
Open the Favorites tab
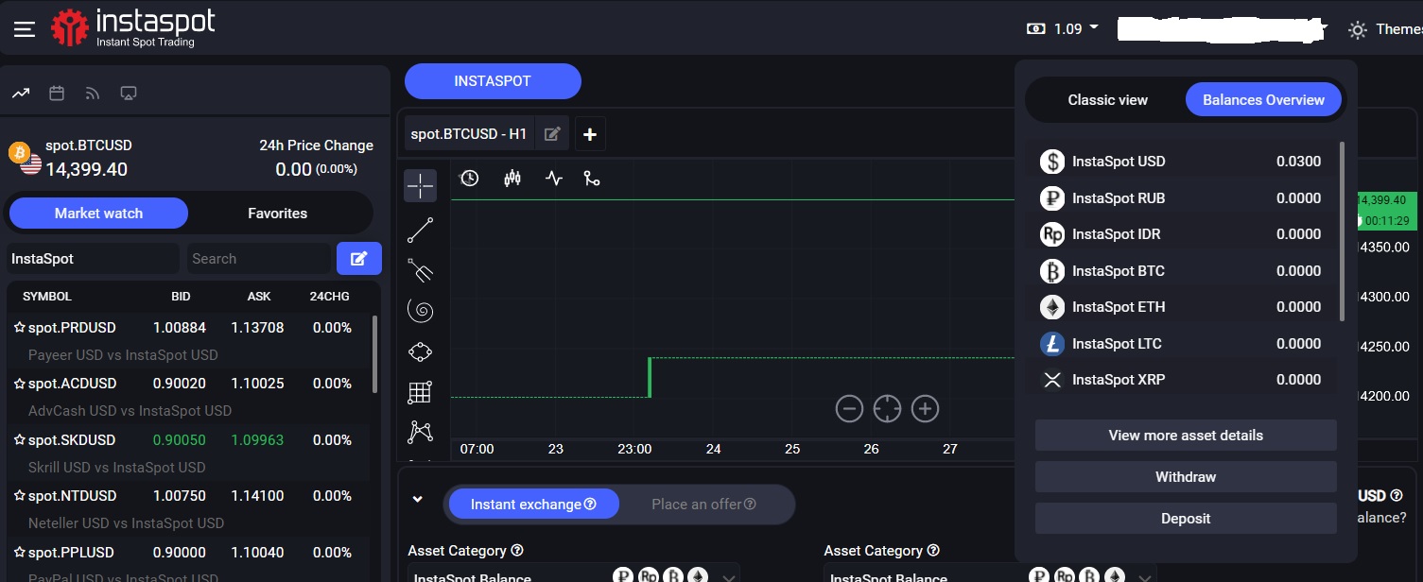point(277,214)
